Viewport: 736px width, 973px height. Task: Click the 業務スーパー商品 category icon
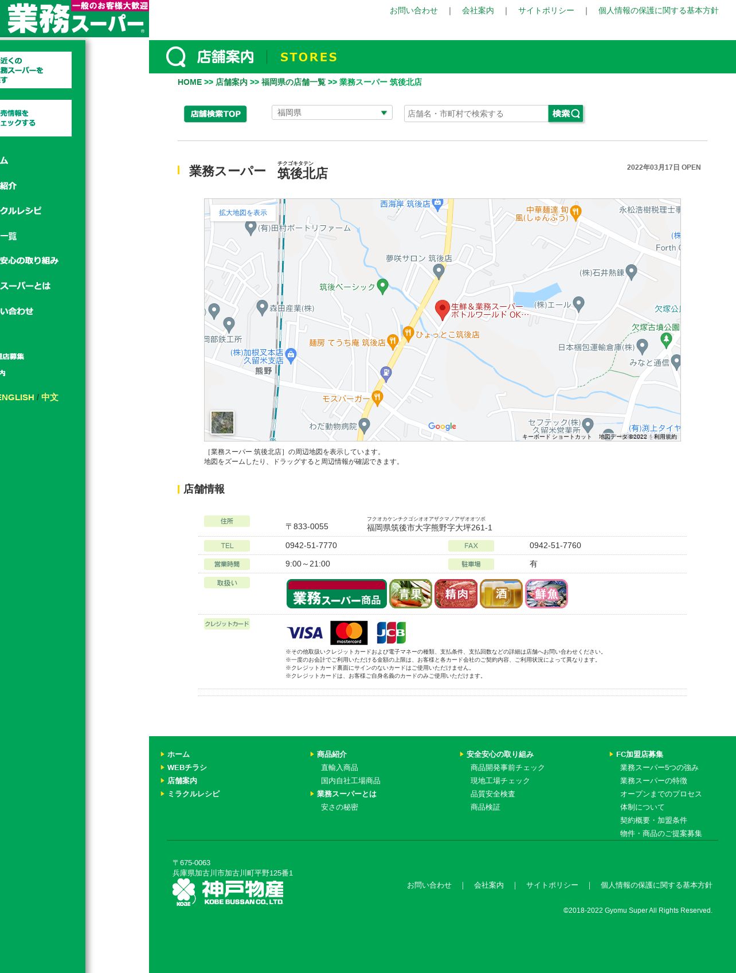336,593
